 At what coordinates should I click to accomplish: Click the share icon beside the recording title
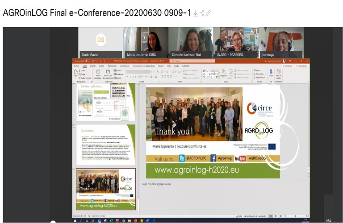click(x=201, y=13)
